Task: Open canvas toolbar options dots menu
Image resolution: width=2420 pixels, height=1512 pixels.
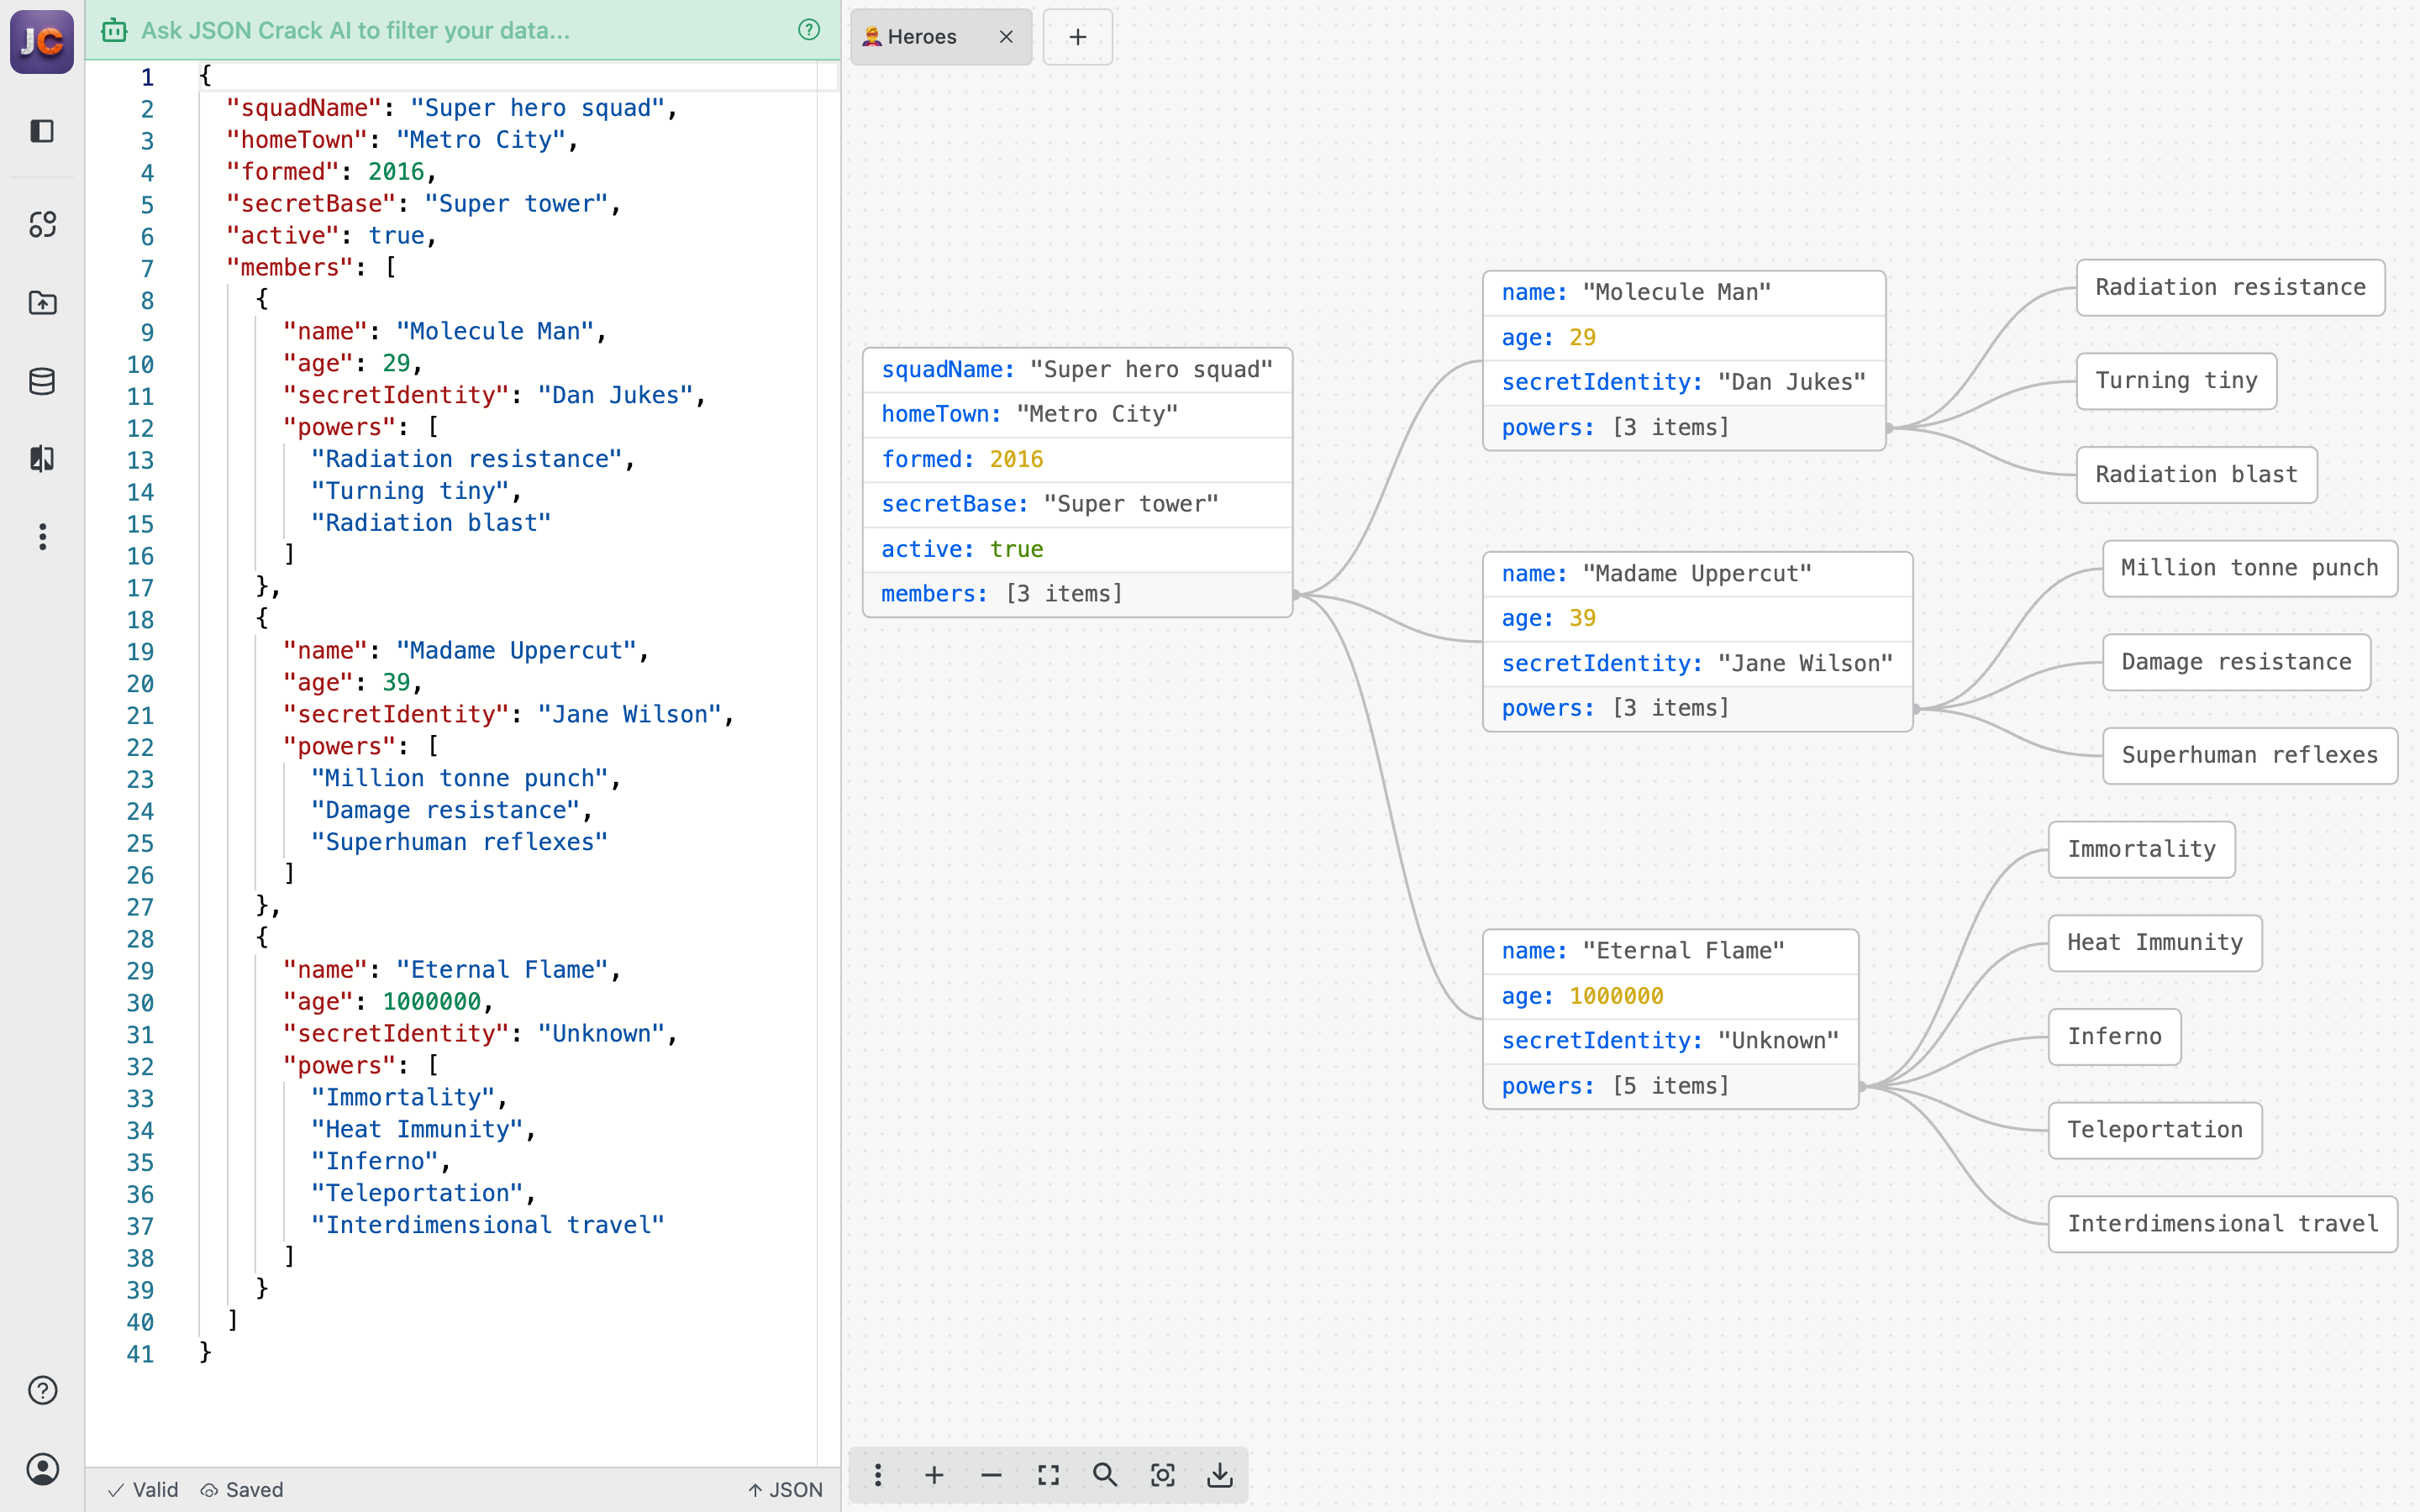Action: [x=877, y=1475]
